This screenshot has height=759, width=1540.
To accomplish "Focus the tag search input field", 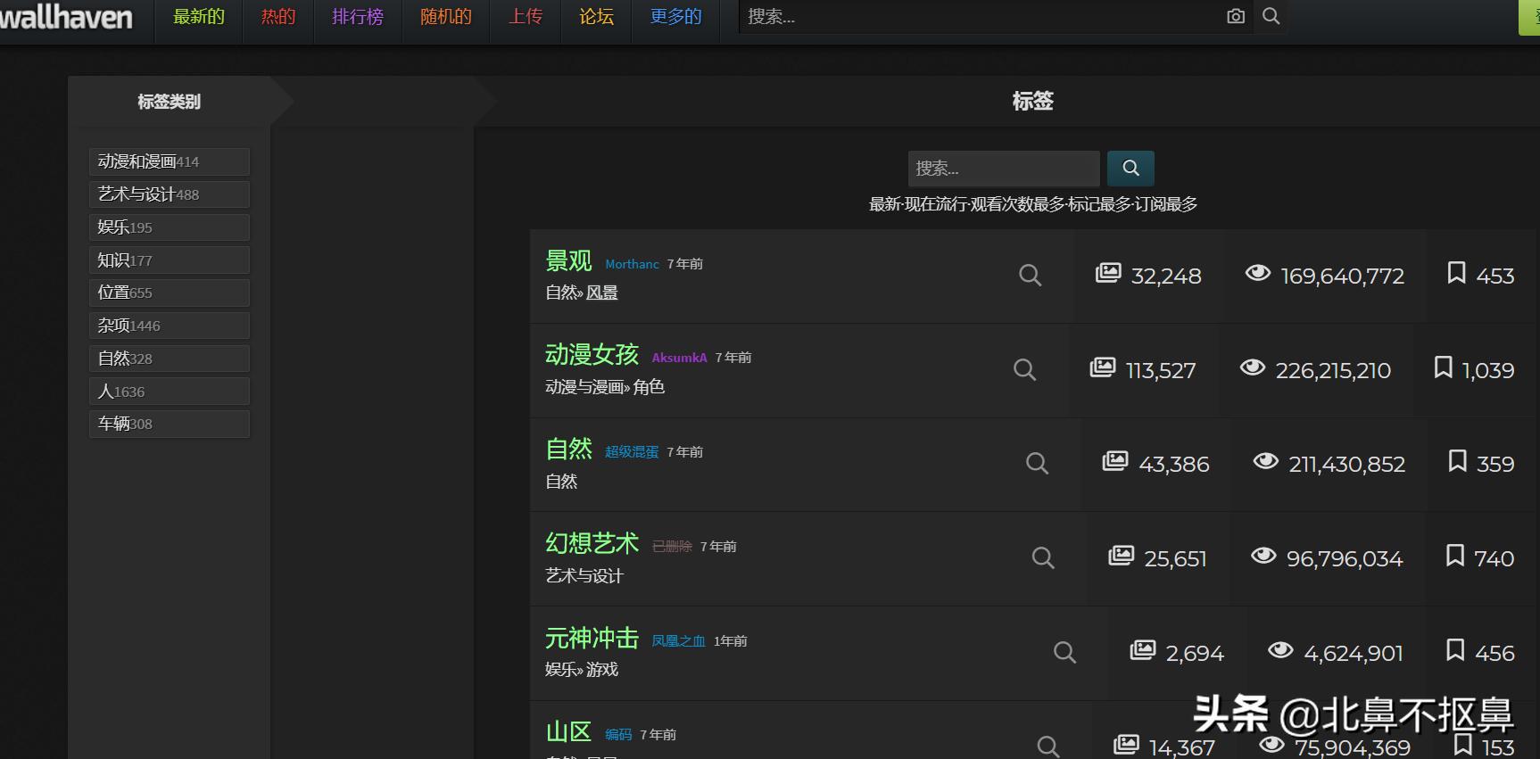I will click(x=1004, y=168).
